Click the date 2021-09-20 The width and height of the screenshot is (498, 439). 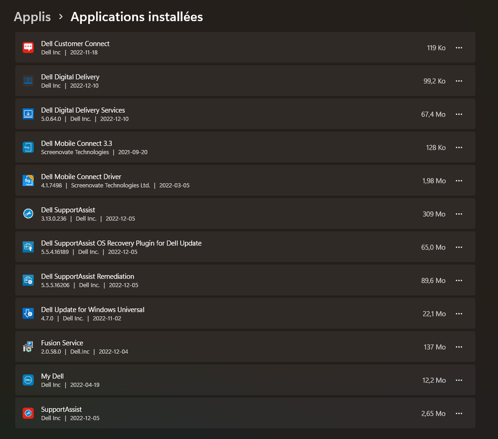coord(133,152)
